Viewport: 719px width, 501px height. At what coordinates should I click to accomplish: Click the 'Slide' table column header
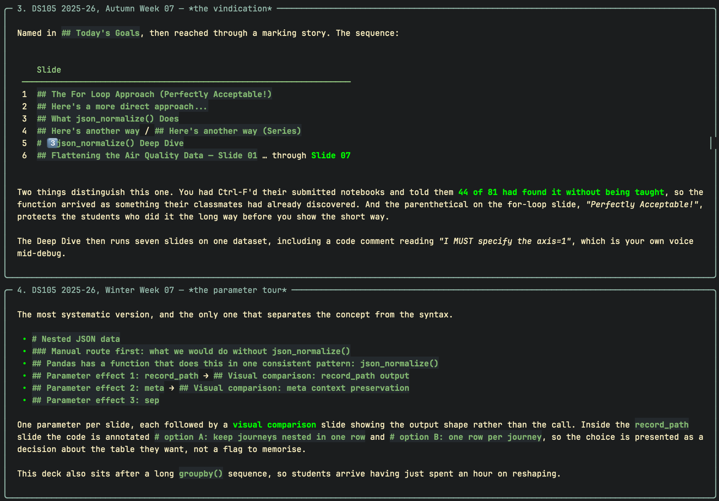(49, 70)
